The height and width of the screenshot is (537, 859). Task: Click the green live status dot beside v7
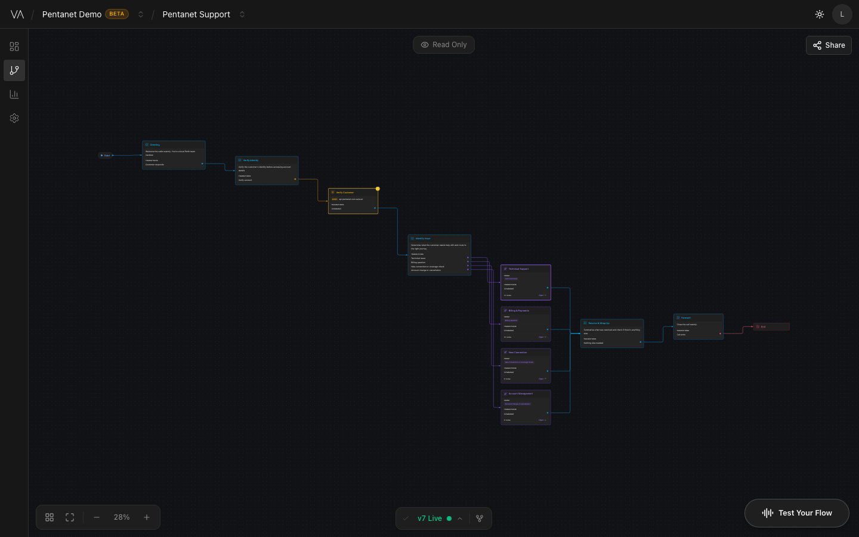tap(449, 519)
